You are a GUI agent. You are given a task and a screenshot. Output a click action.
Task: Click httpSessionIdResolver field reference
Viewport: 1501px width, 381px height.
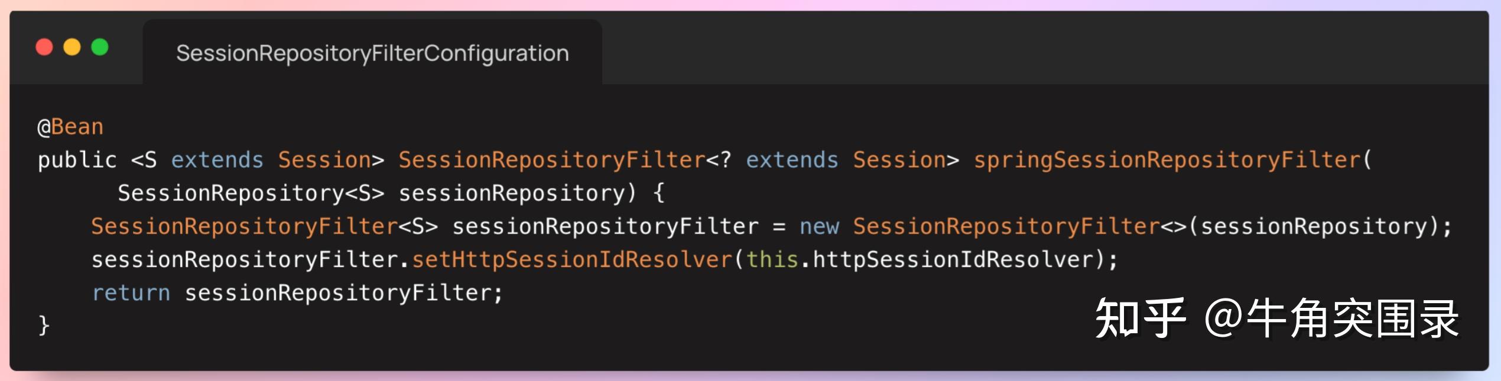953,260
